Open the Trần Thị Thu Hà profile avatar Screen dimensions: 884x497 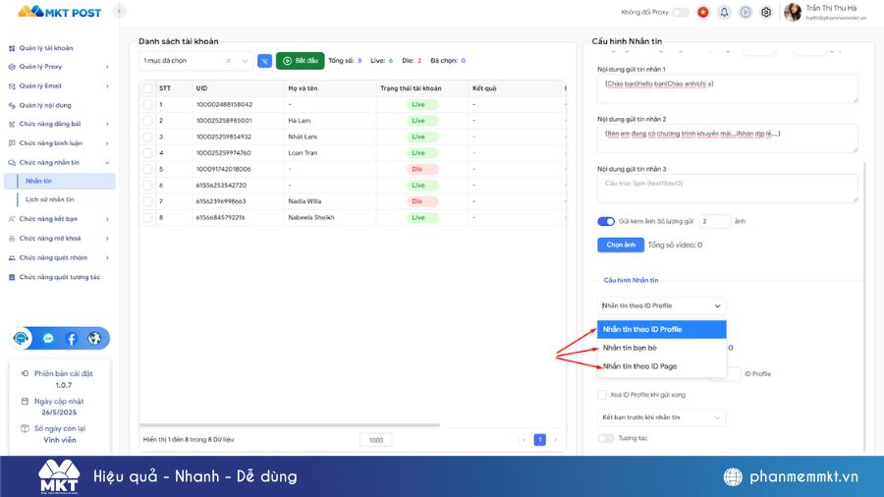tap(793, 12)
